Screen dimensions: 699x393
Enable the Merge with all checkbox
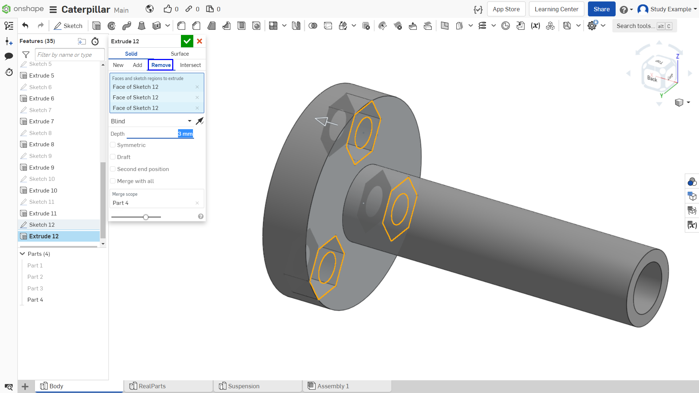pos(113,181)
